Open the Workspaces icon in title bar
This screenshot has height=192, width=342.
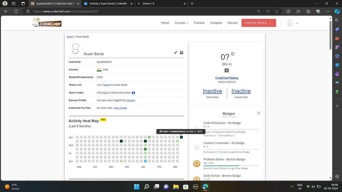coord(14,4)
